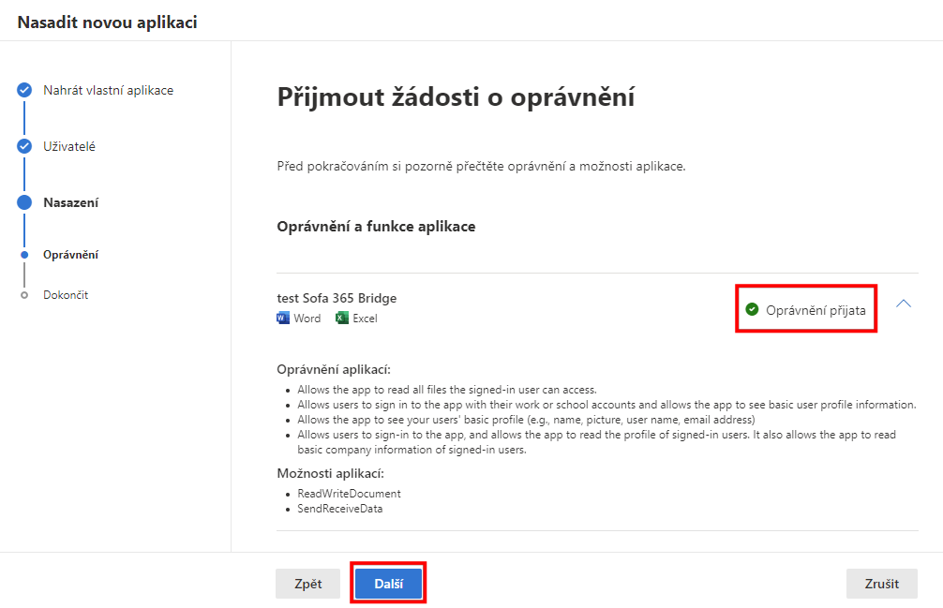Collapse the test Sofa 365 Bridge details chevron
The width and height of the screenshot is (943, 608).
coord(904,304)
